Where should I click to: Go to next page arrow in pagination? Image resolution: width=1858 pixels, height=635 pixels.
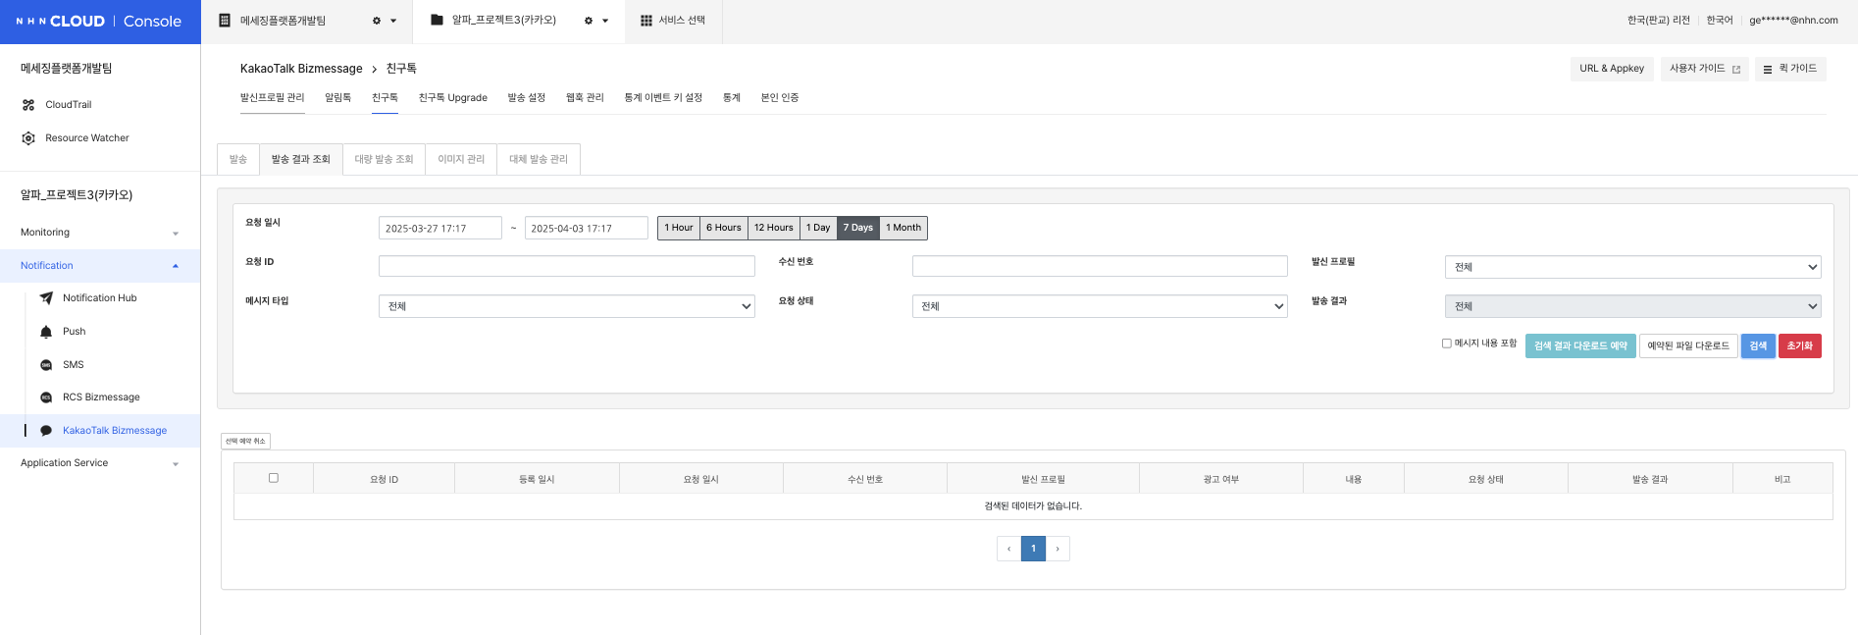(x=1058, y=549)
